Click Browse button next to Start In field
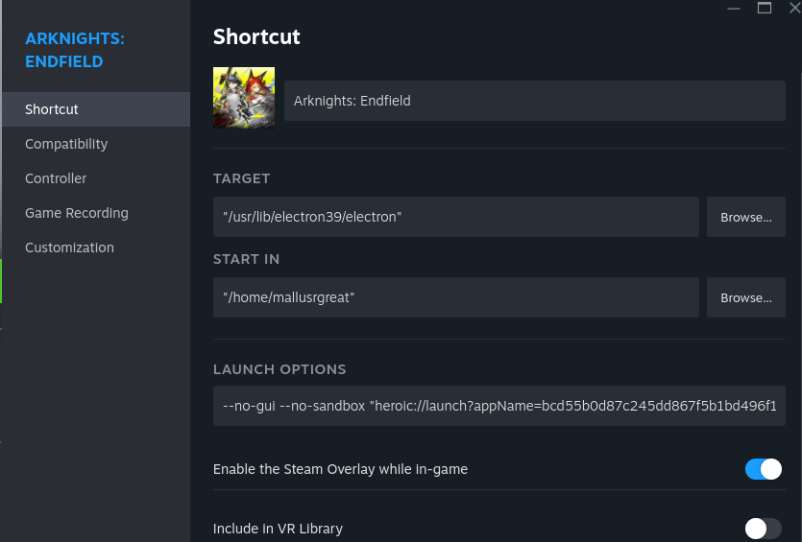The image size is (802, 542). pyautogui.click(x=746, y=297)
